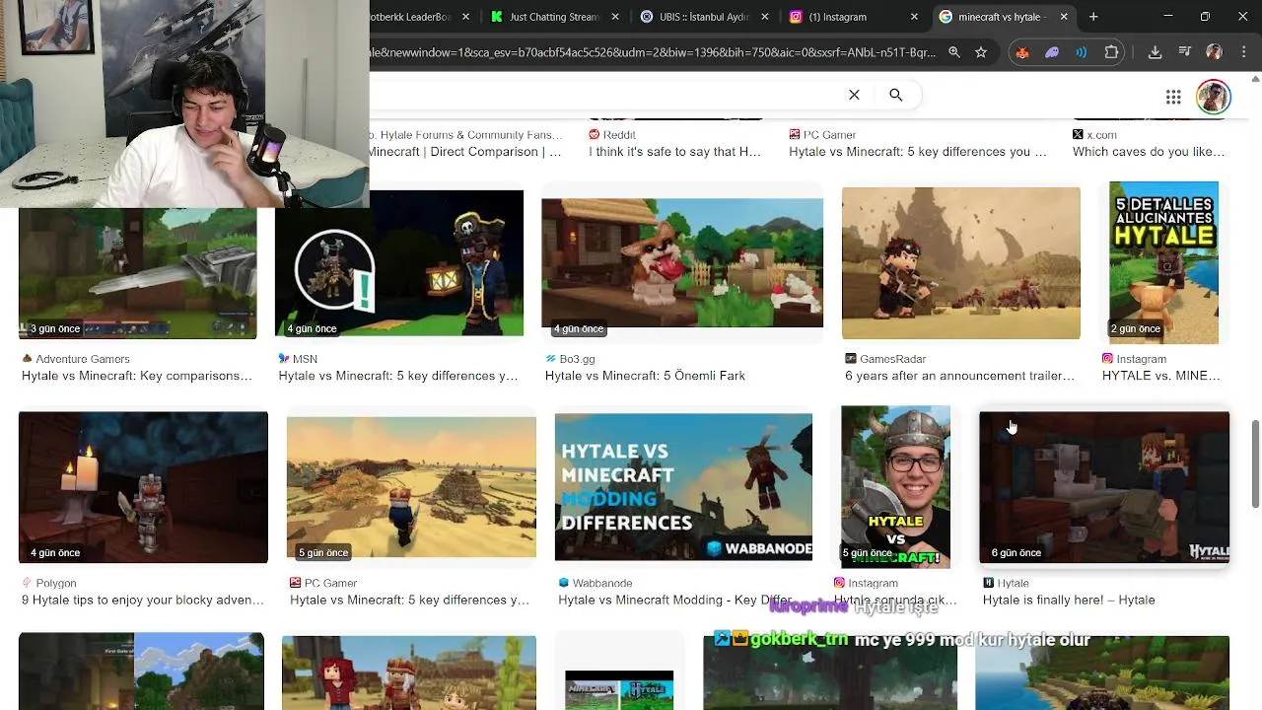This screenshot has height=710, width=1262.
Task: Open the MetaMask fox extension
Action: [1022, 52]
